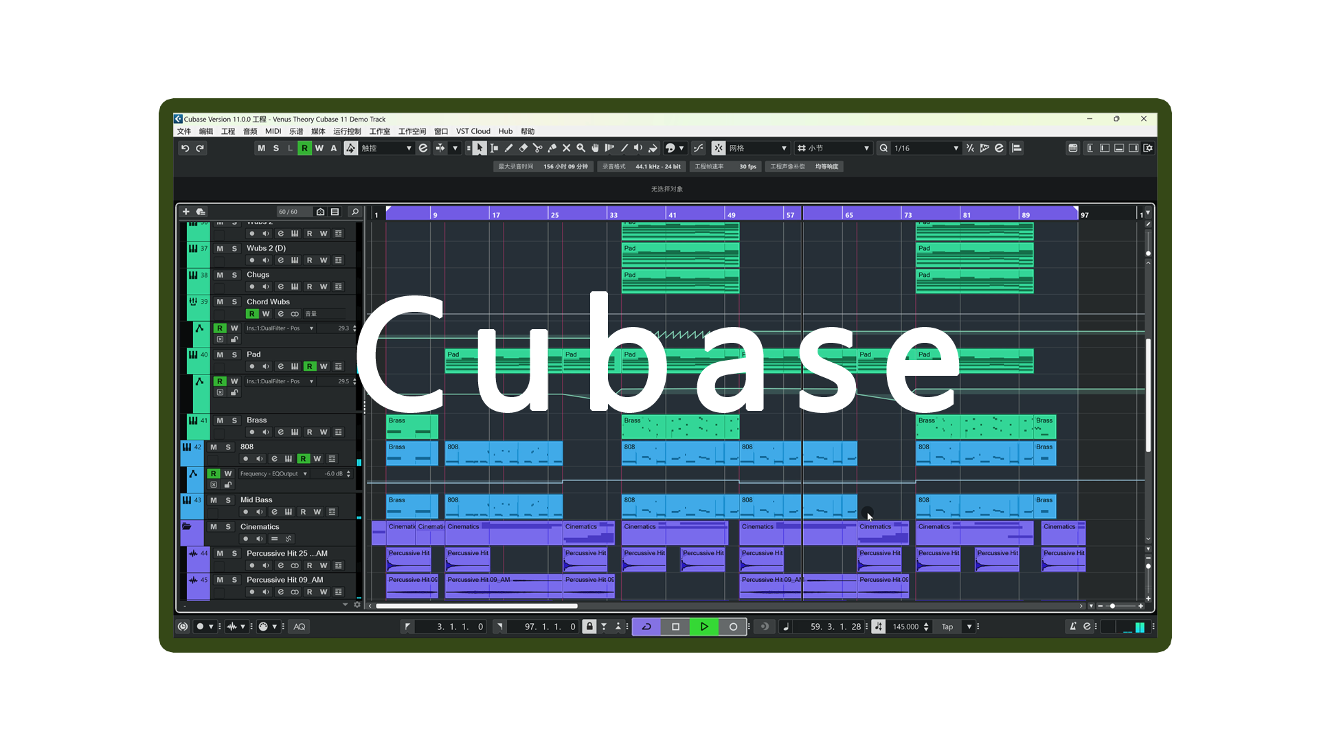This screenshot has height=742, width=1319.
Task: Mute the Pad track
Action: (220, 355)
